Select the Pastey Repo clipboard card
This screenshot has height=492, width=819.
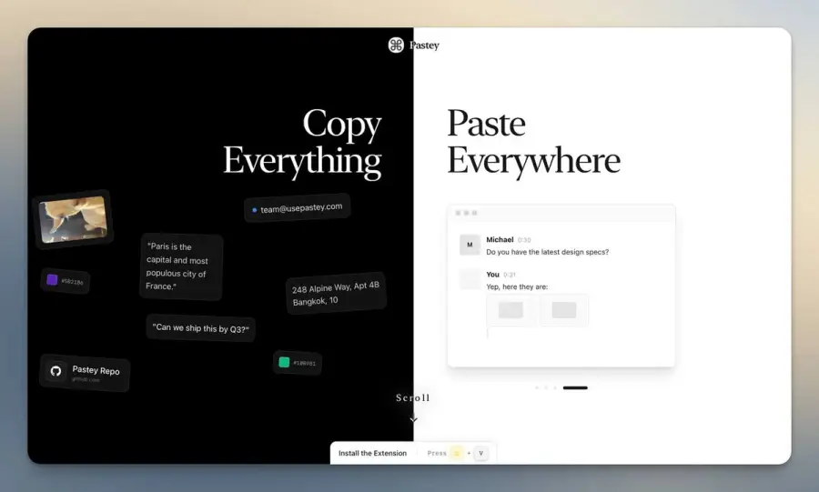tap(85, 373)
